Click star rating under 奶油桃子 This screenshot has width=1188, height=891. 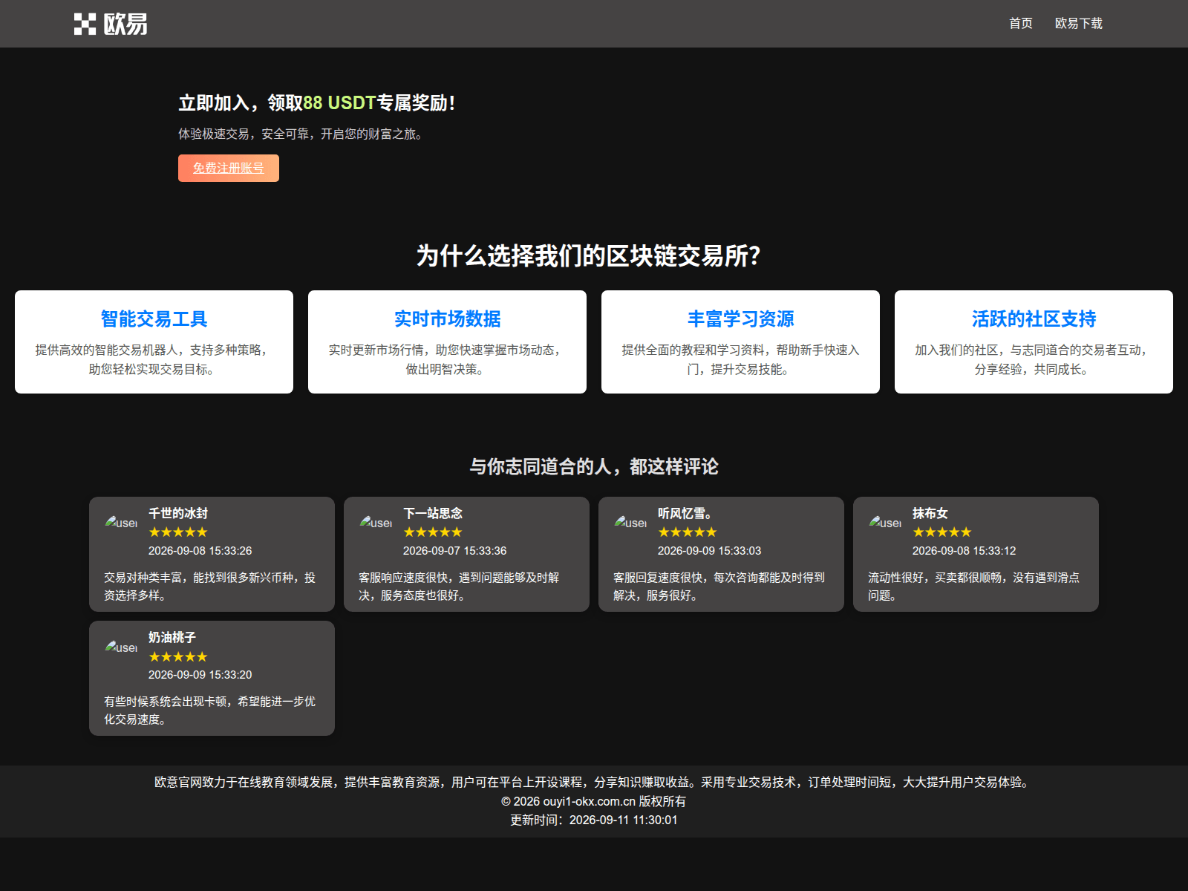pyautogui.click(x=178, y=657)
